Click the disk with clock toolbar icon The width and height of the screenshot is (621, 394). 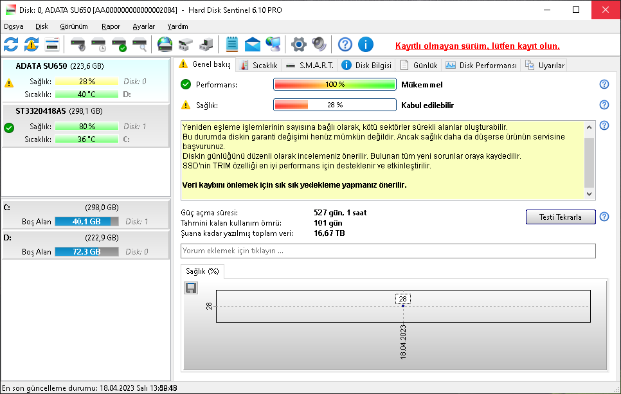98,44
